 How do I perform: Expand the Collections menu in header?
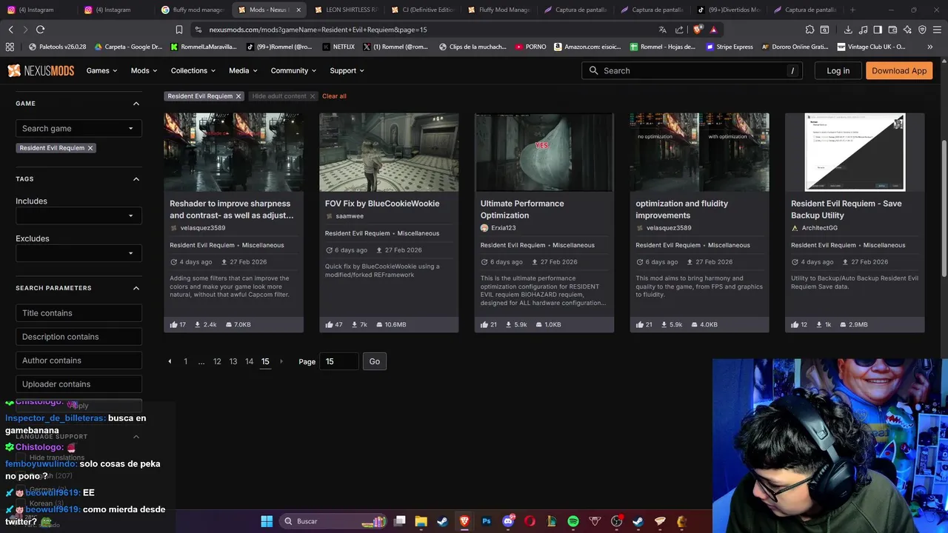tap(193, 70)
